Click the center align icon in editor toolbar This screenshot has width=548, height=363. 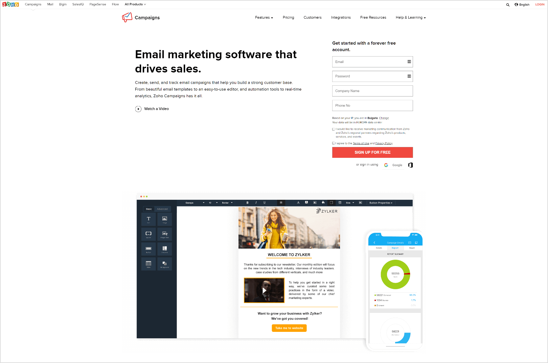click(x=281, y=203)
